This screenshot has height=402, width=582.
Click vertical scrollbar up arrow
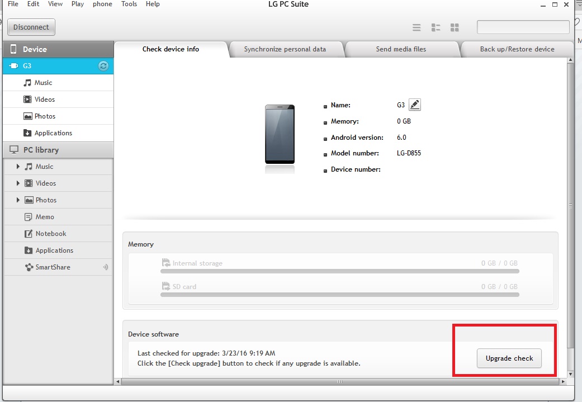(570, 60)
